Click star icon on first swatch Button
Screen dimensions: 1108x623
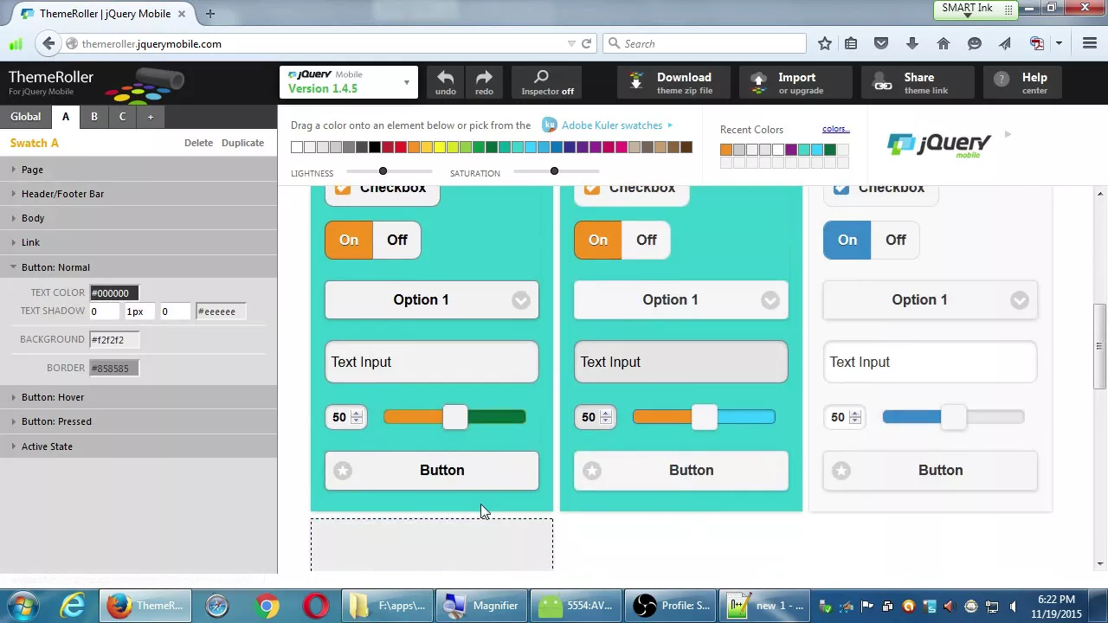(x=343, y=471)
